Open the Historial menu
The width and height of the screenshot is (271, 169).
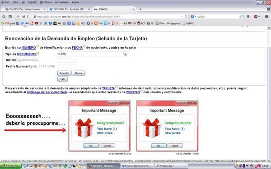click(x=33, y=2)
